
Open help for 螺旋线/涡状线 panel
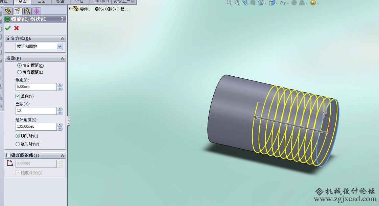62,19
